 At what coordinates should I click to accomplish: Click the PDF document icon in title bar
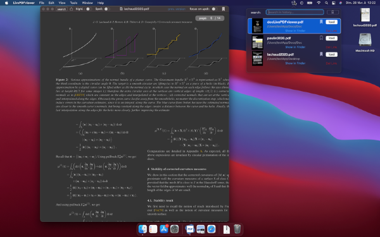[122, 9]
